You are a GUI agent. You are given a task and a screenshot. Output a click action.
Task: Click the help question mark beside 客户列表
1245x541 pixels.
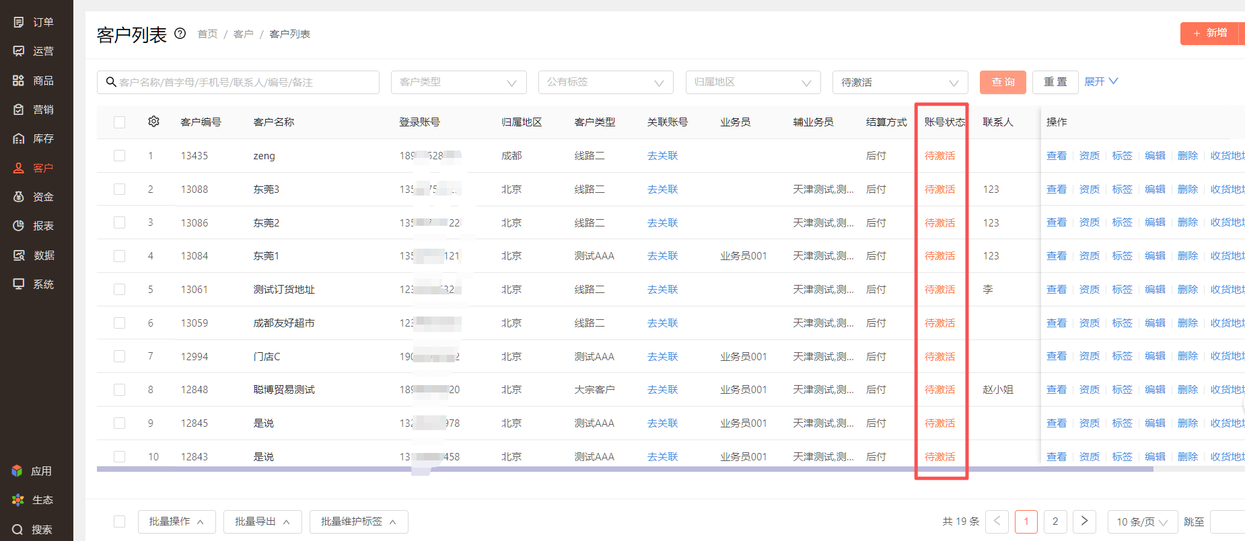point(180,34)
